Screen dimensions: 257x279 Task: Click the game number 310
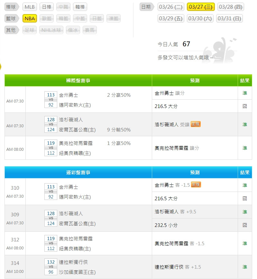15,188
